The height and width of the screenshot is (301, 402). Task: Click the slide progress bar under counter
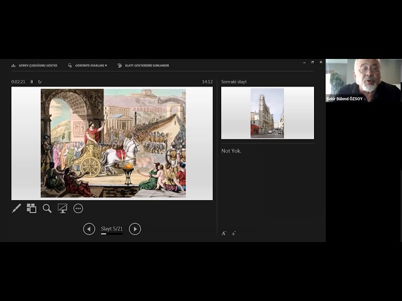pyautogui.click(x=112, y=234)
